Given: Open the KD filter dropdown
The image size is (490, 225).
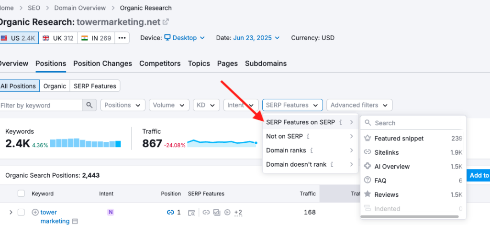Looking at the screenshot, I should point(206,105).
